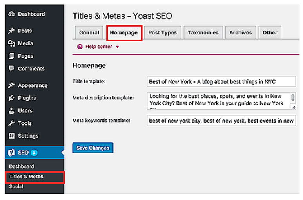303x200 pixels.
Task: Go to the Archives tab
Action: click(x=241, y=32)
